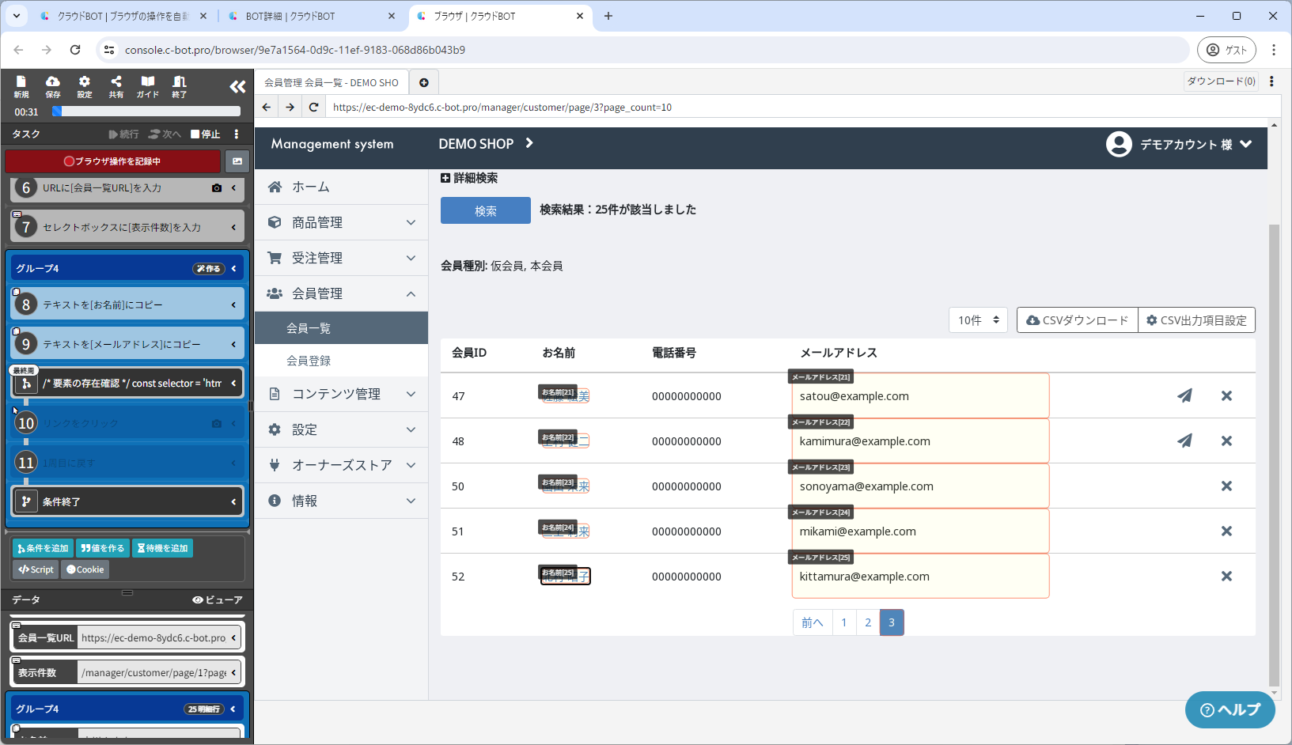Select 会員登録 submenu item
The height and width of the screenshot is (745, 1292).
(x=342, y=361)
